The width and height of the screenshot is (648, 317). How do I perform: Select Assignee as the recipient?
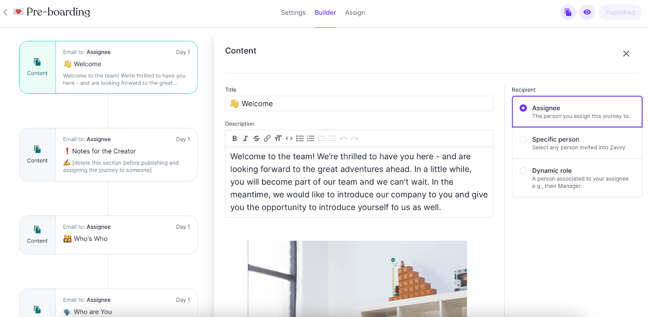coord(523,108)
